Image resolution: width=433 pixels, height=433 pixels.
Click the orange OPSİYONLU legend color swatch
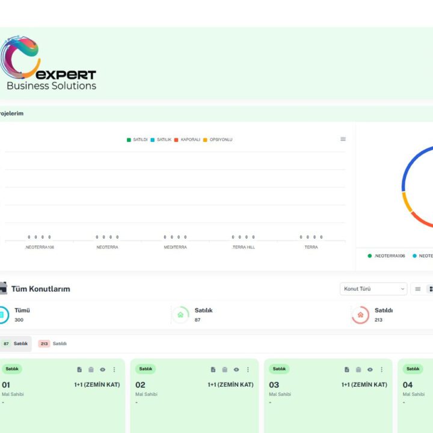(x=205, y=140)
